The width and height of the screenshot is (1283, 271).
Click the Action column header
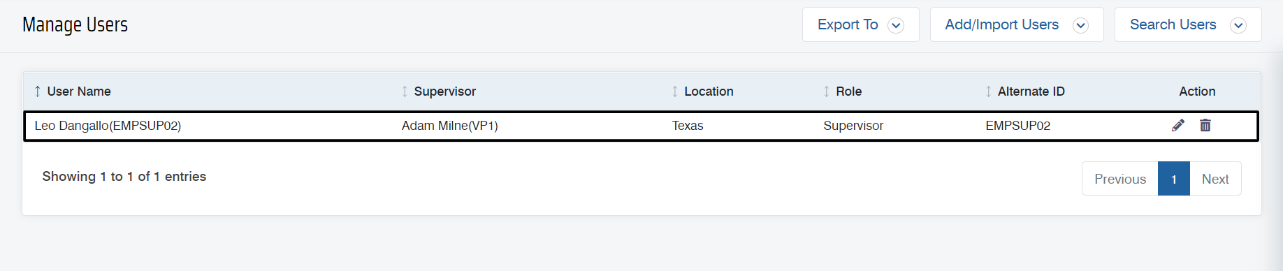coord(1197,91)
